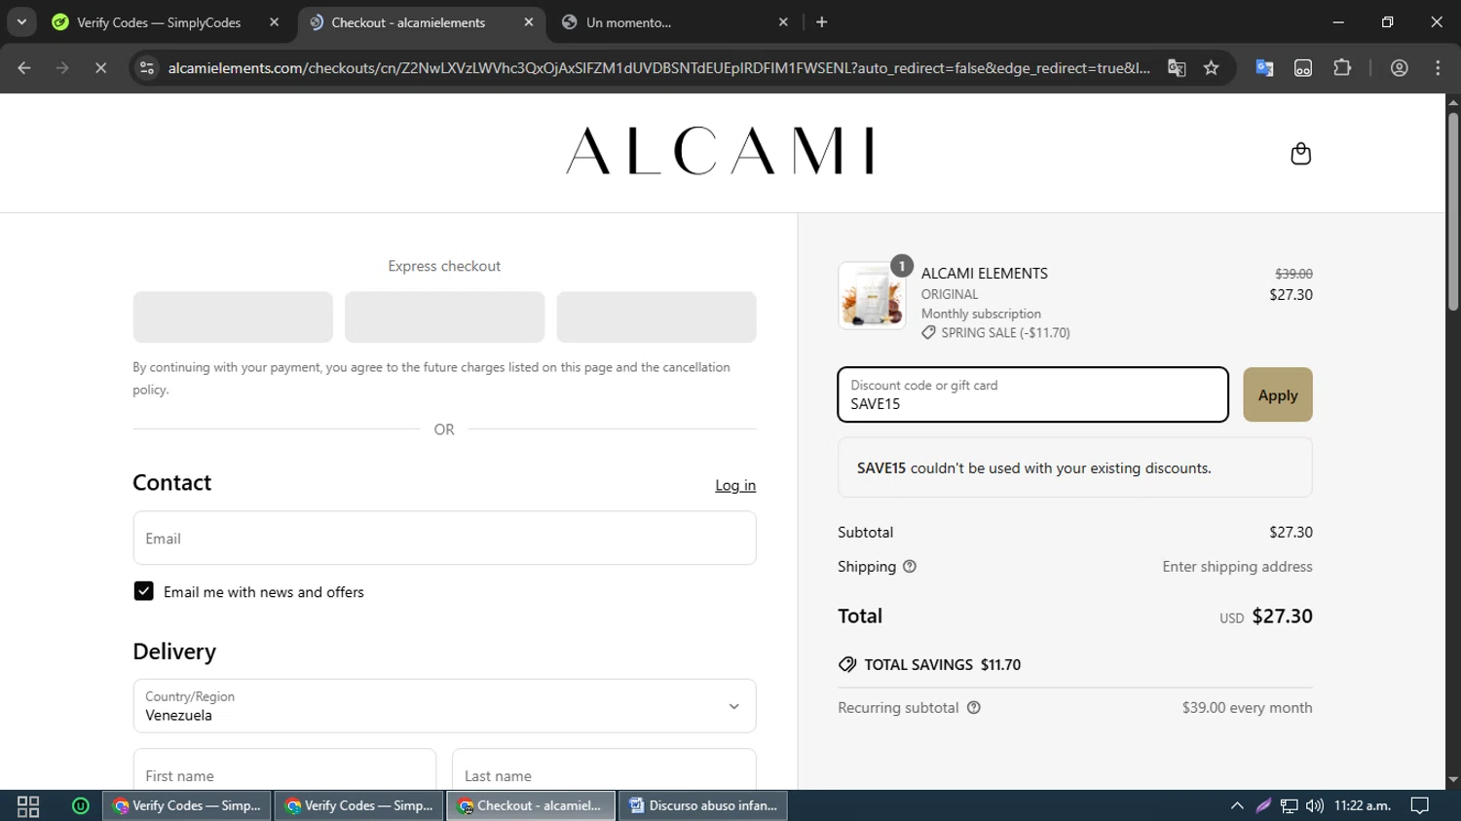1461x821 pixels.
Task: Open the notifications center icon
Action: [x=1420, y=805]
